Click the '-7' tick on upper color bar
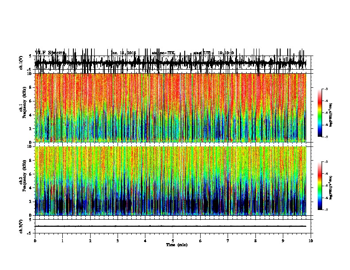 326,137
